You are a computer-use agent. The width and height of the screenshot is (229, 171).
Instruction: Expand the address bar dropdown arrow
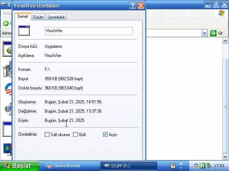(204, 33)
